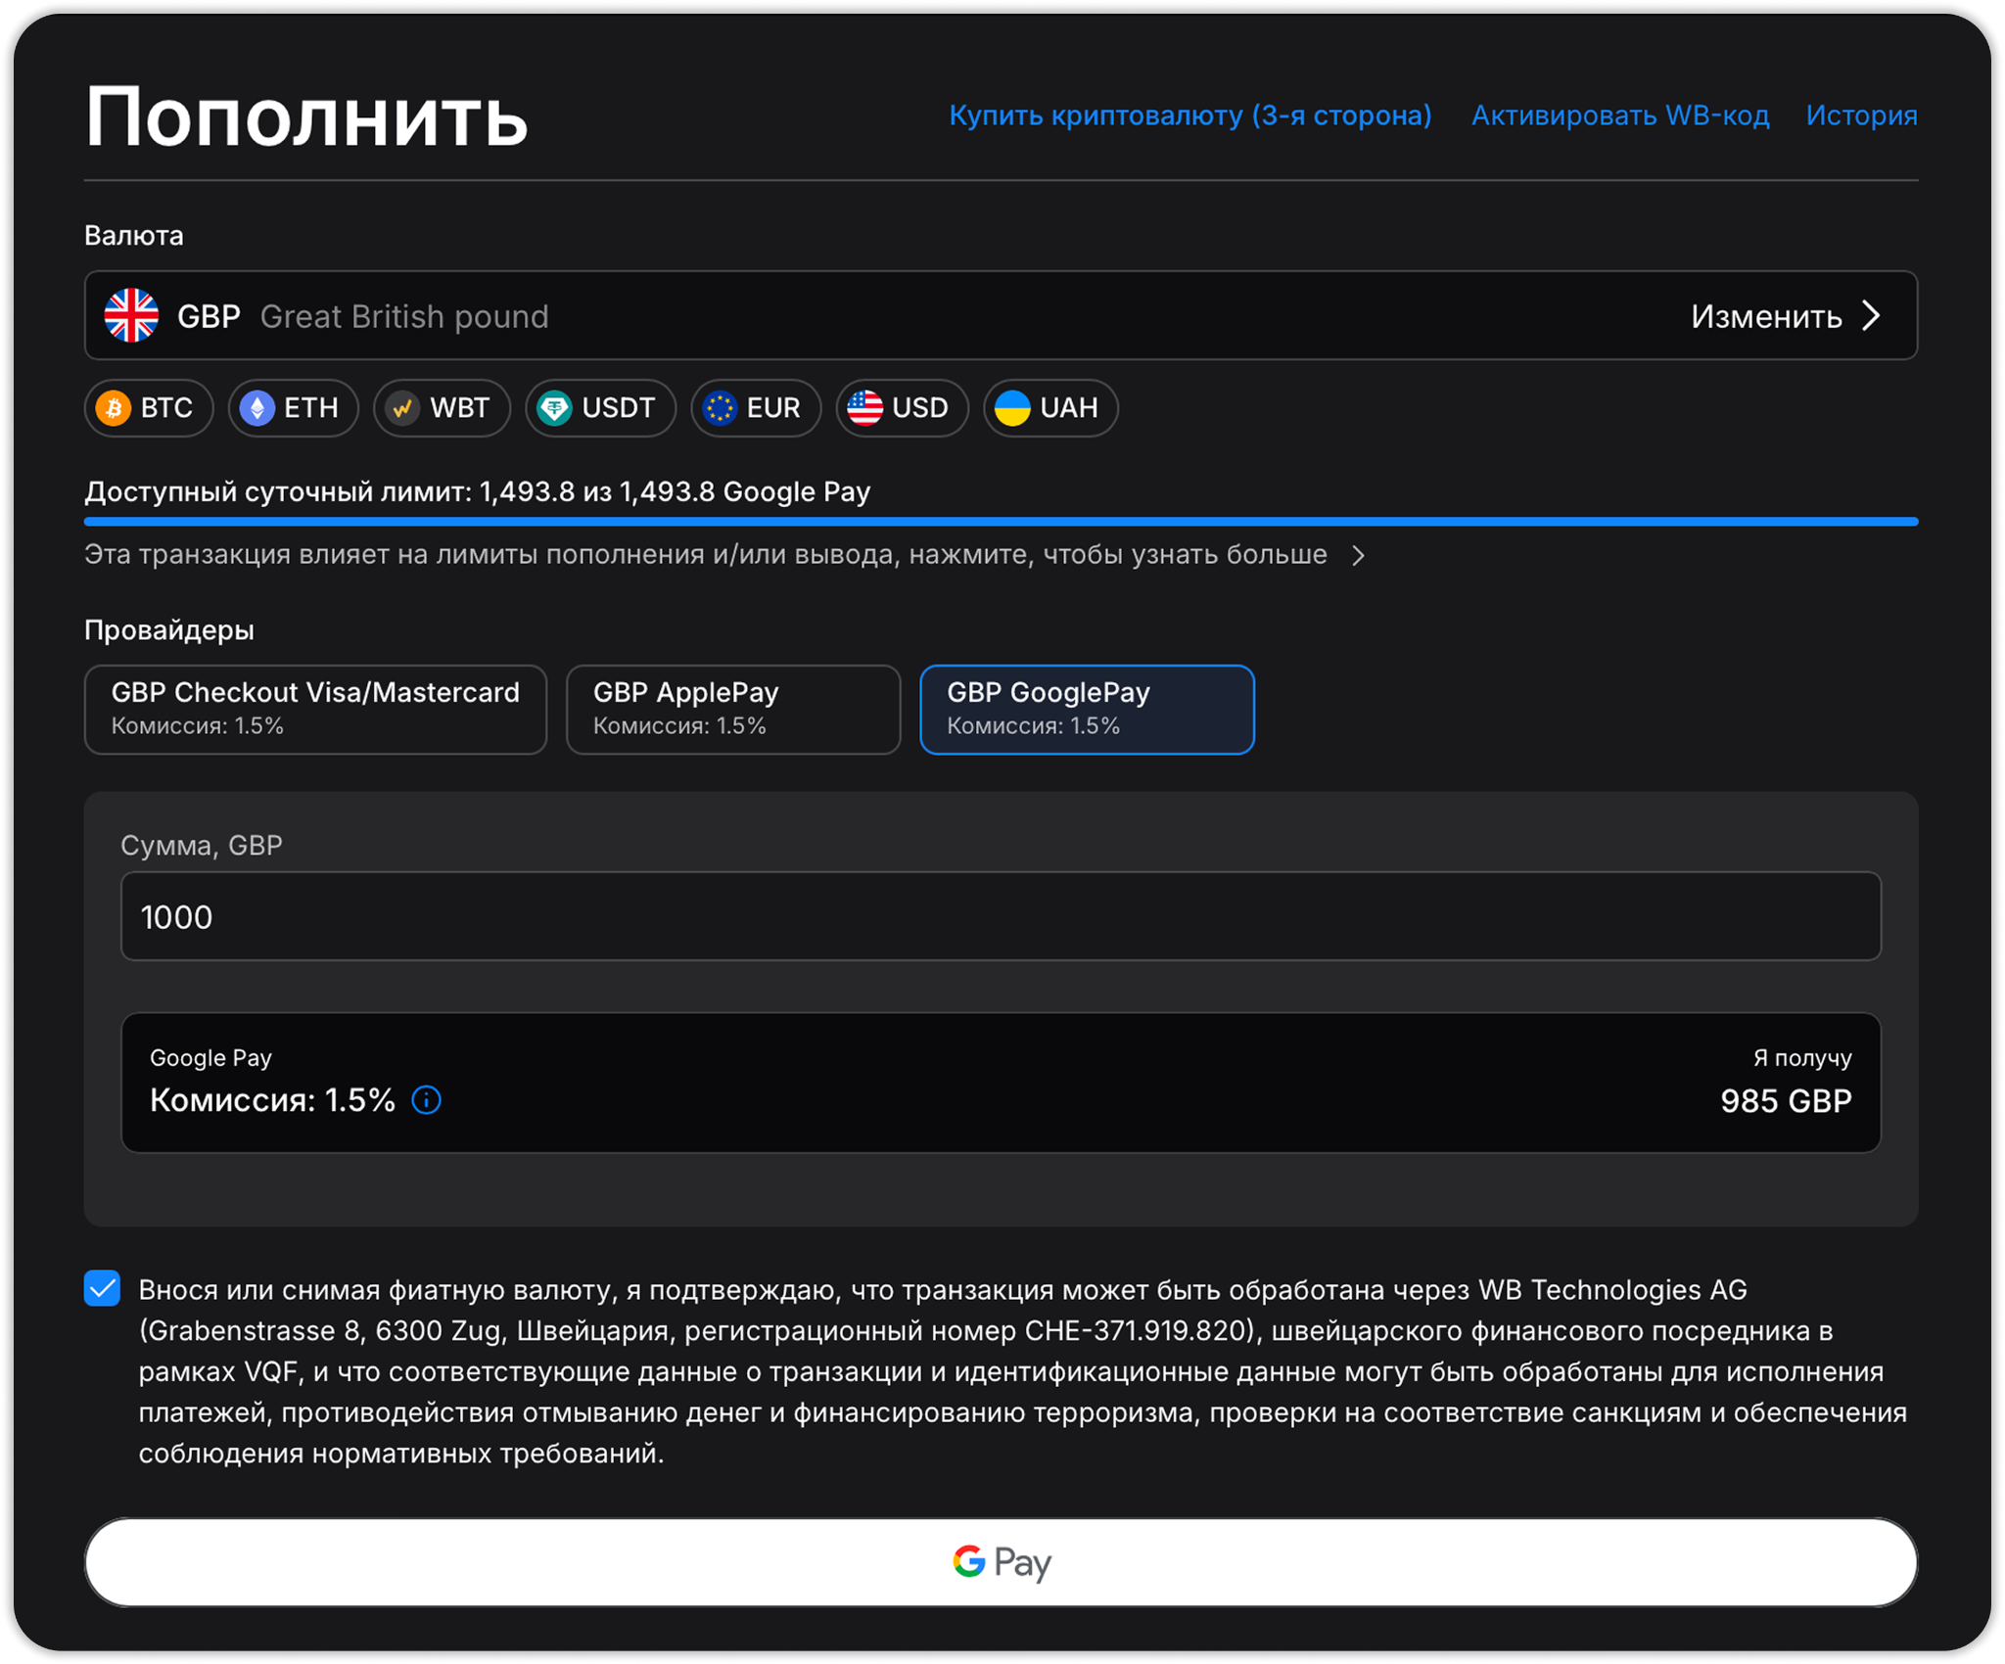
Task: Click the "Доступный суточный лимит" text
Action: pyautogui.click(x=278, y=491)
